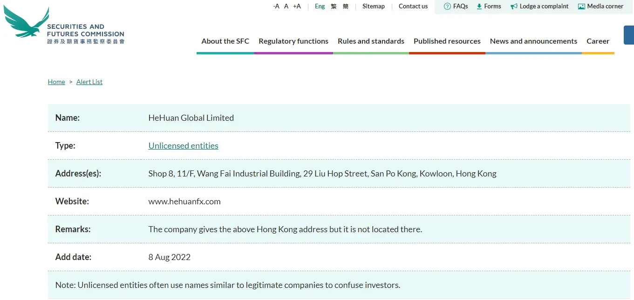Viewport: 634px width, 300px height.
Task: Click the FAQs question mark icon
Action: (x=447, y=7)
